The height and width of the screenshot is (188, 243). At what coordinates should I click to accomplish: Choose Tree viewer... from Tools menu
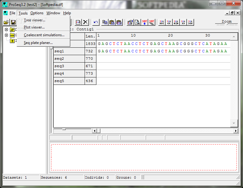pyautogui.click(x=43, y=20)
